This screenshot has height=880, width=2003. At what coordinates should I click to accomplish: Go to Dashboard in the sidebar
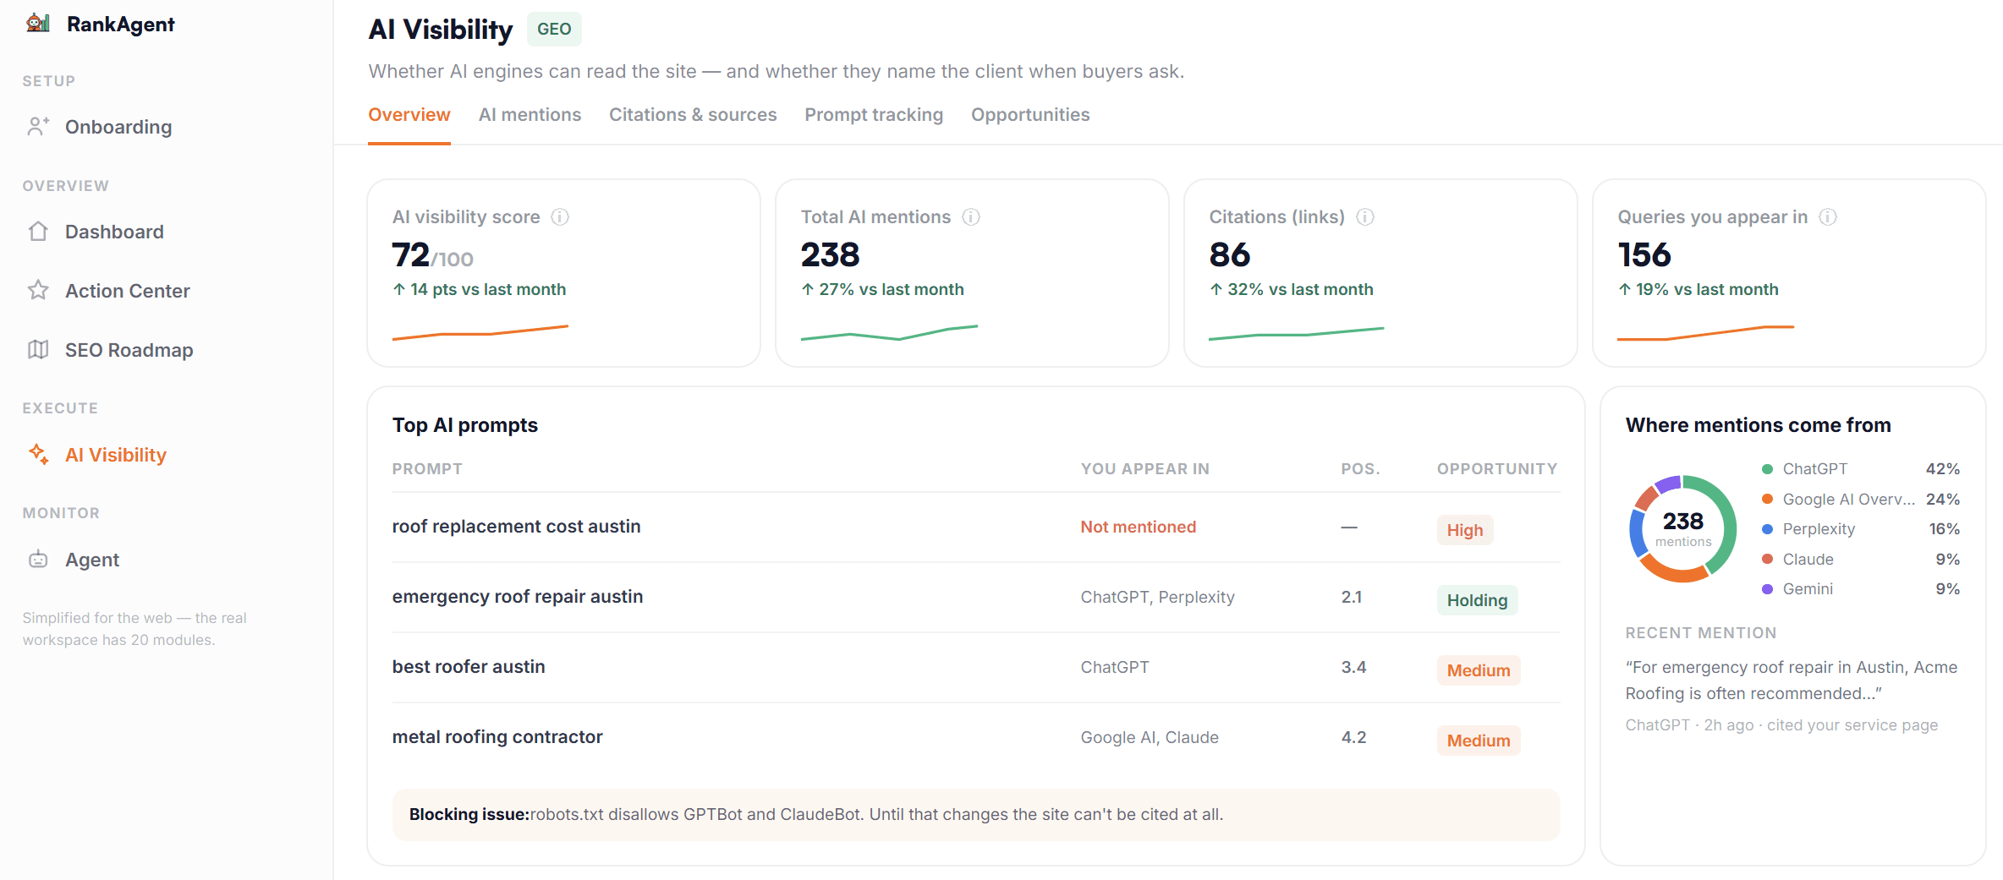click(x=114, y=232)
